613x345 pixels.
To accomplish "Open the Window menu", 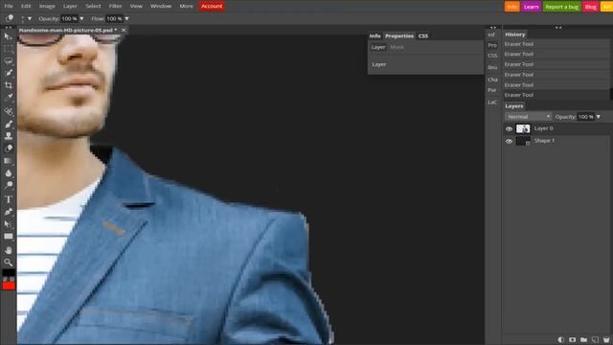I will point(161,6).
